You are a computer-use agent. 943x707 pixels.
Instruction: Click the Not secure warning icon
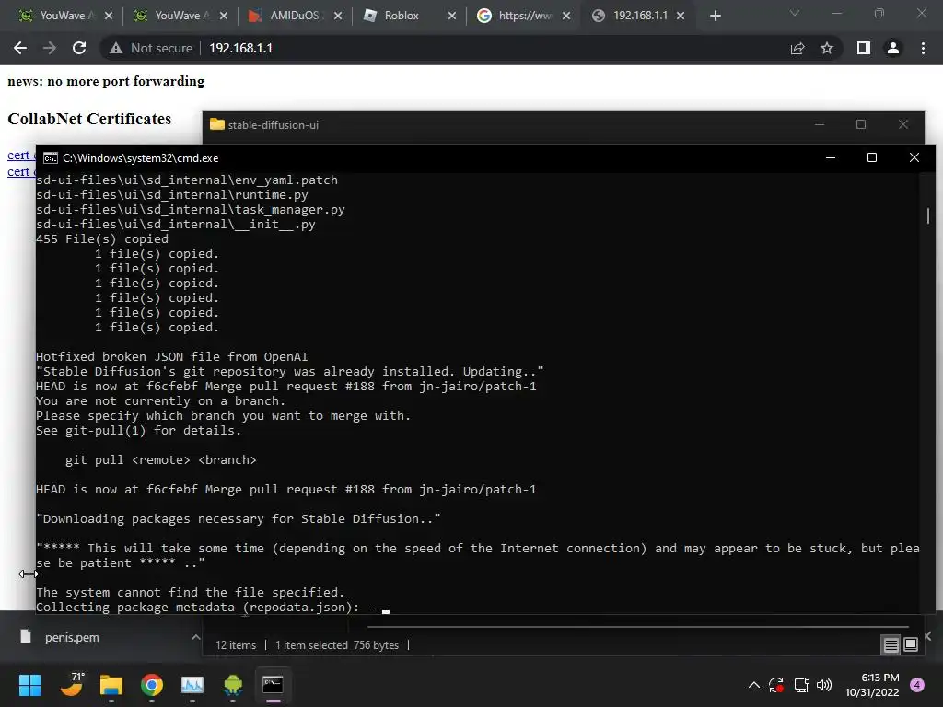point(115,48)
